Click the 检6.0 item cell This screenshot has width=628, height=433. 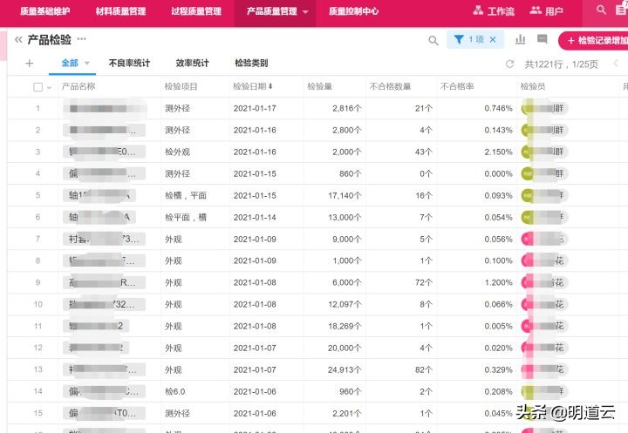coord(175,391)
